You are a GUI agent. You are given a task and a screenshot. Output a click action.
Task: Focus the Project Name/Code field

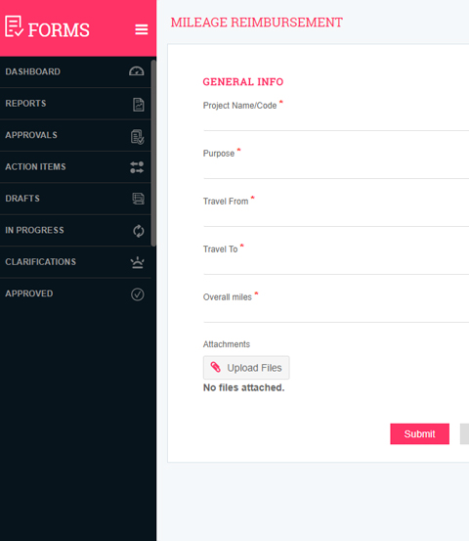pyautogui.click(x=336, y=122)
